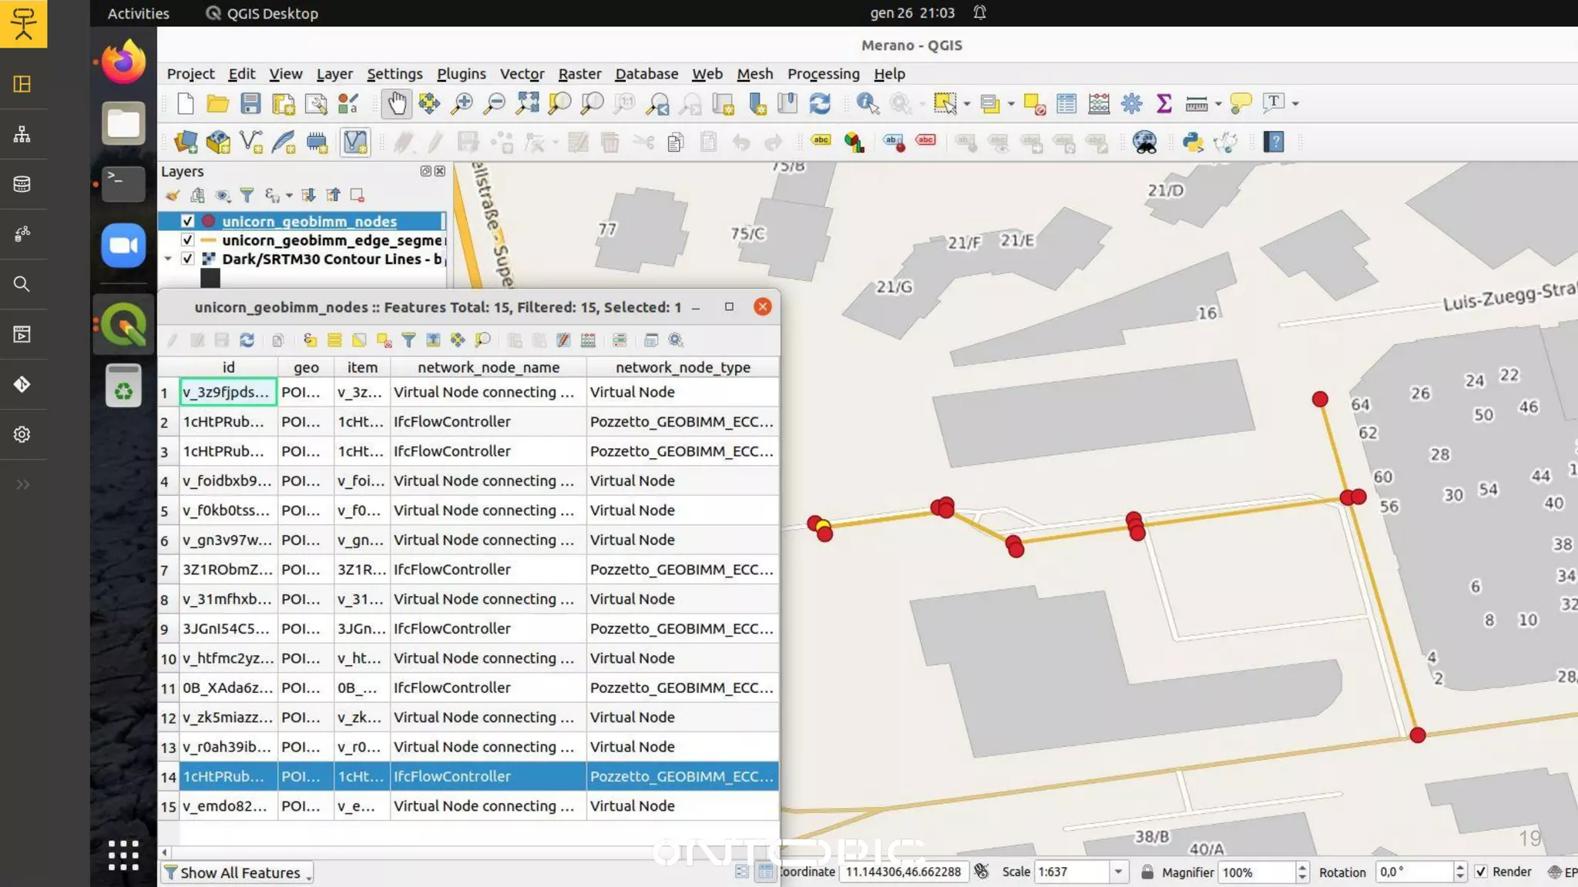Open the Plugins menu
Viewport: 1578px width, 887px height.
[x=461, y=74]
